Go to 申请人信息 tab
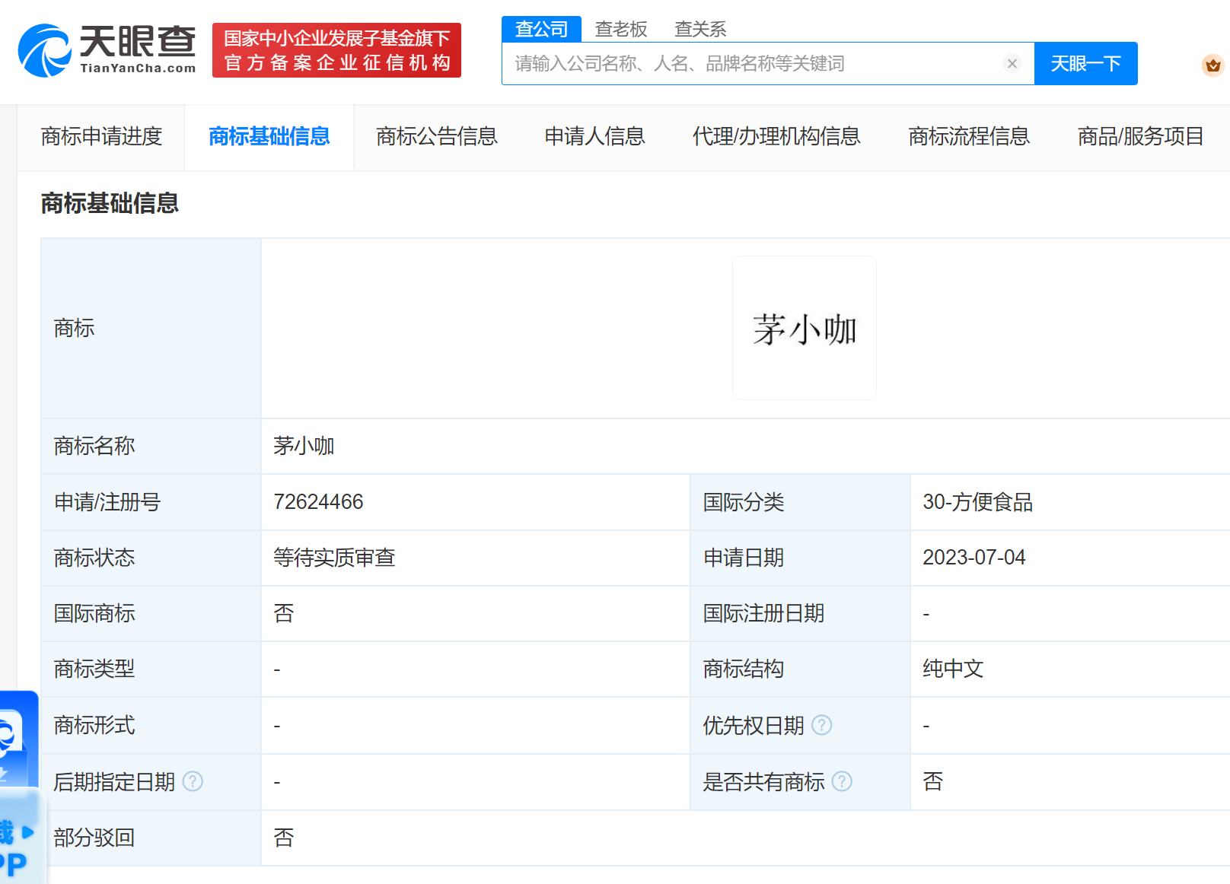This screenshot has height=884, width=1230. click(594, 137)
